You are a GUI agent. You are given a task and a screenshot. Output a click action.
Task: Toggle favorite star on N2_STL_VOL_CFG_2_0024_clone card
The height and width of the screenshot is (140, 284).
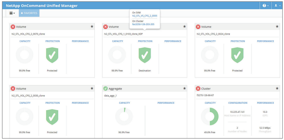(277, 27)
